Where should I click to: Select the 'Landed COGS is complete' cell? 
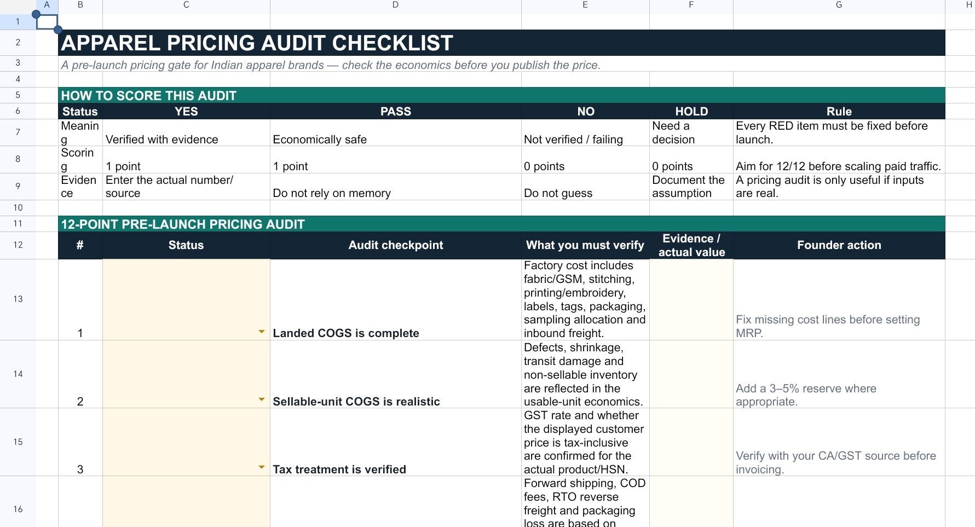(396, 299)
